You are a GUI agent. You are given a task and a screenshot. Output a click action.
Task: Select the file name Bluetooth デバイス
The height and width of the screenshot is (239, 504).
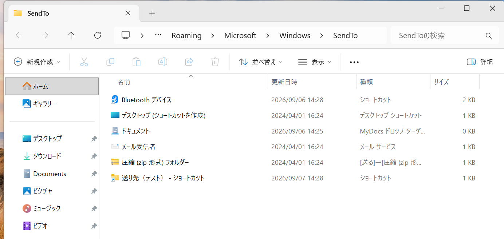(x=146, y=100)
